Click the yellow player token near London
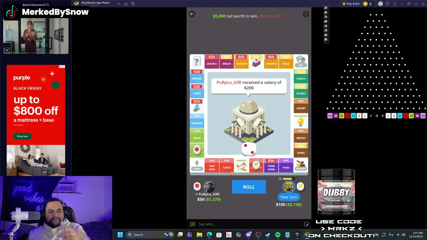Image resolution: width=427 pixels, height=240 pixels. [256, 164]
